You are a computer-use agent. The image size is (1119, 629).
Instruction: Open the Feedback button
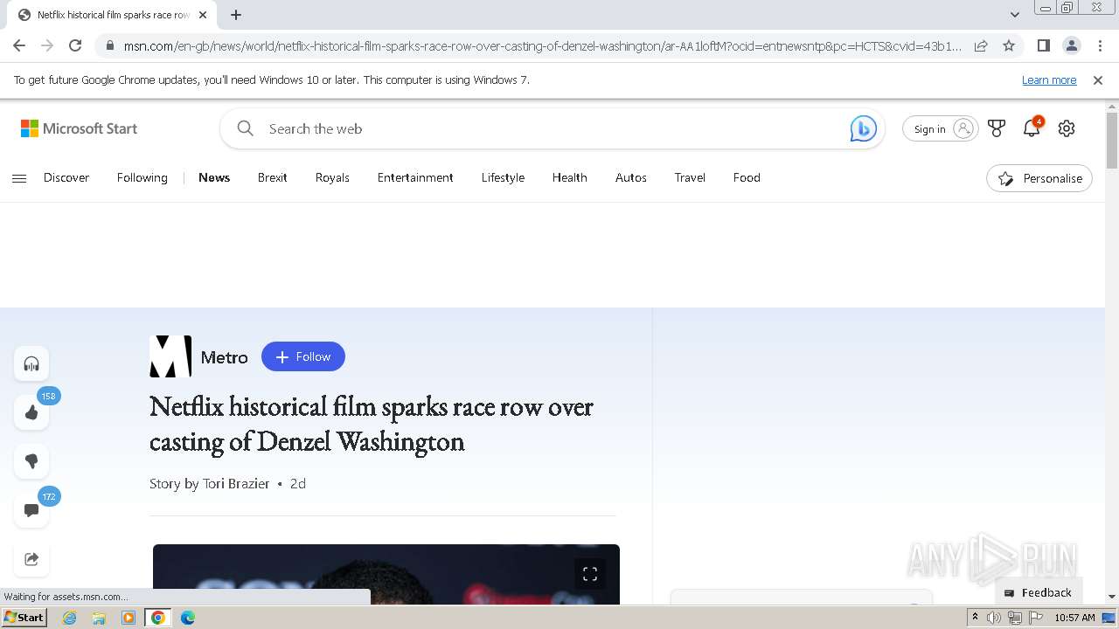[x=1039, y=592]
